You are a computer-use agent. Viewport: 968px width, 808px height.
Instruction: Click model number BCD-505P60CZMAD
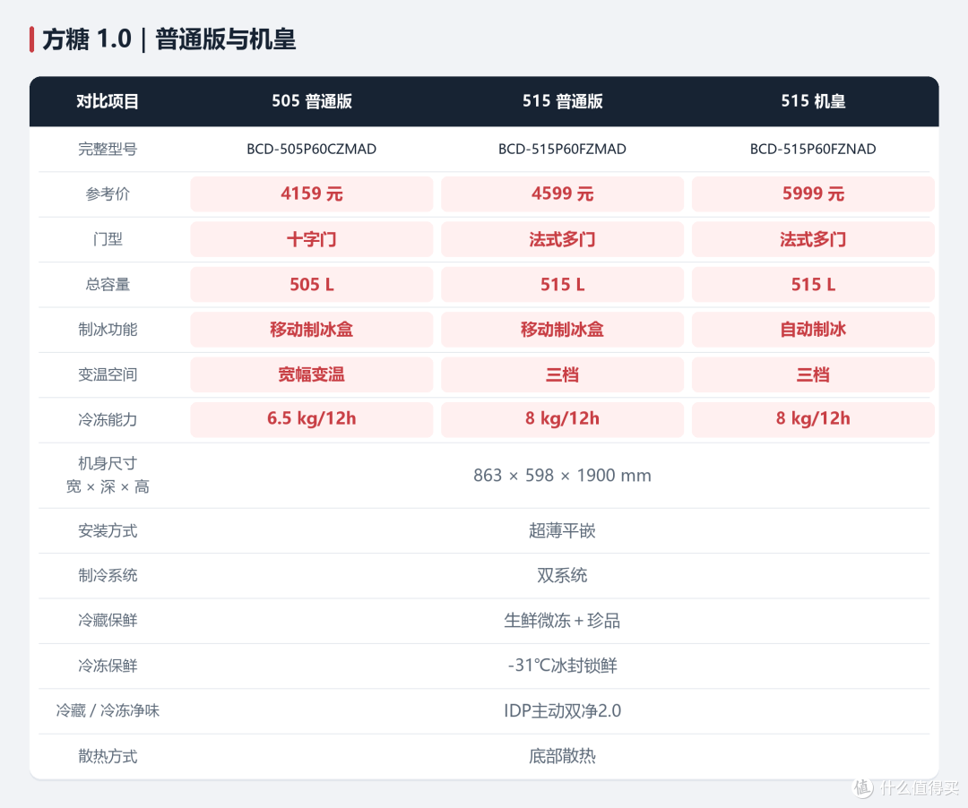coord(312,149)
